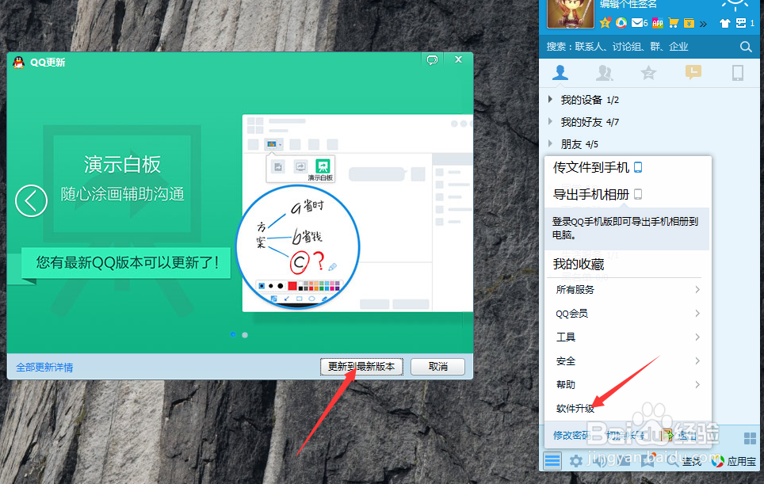Switch to the Mobile phone tab
Viewport: 764px width, 484px height.
click(x=738, y=73)
